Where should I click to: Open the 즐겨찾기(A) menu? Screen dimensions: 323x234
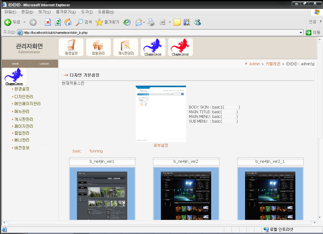pyautogui.click(x=66, y=12)
